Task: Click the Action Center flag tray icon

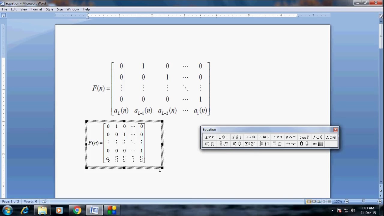Action: [x=340, y=211]
